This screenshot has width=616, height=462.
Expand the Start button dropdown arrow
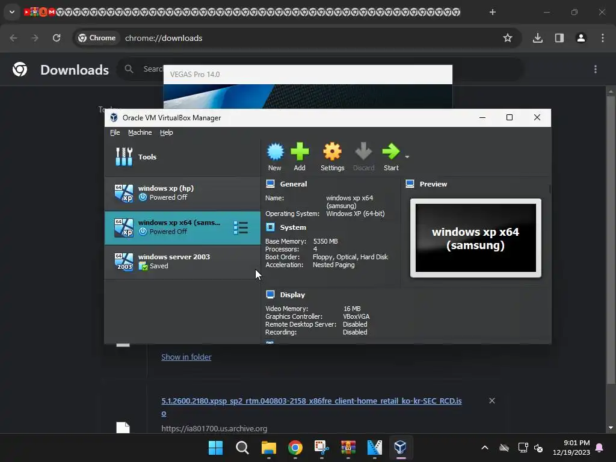tap(407, 157)
